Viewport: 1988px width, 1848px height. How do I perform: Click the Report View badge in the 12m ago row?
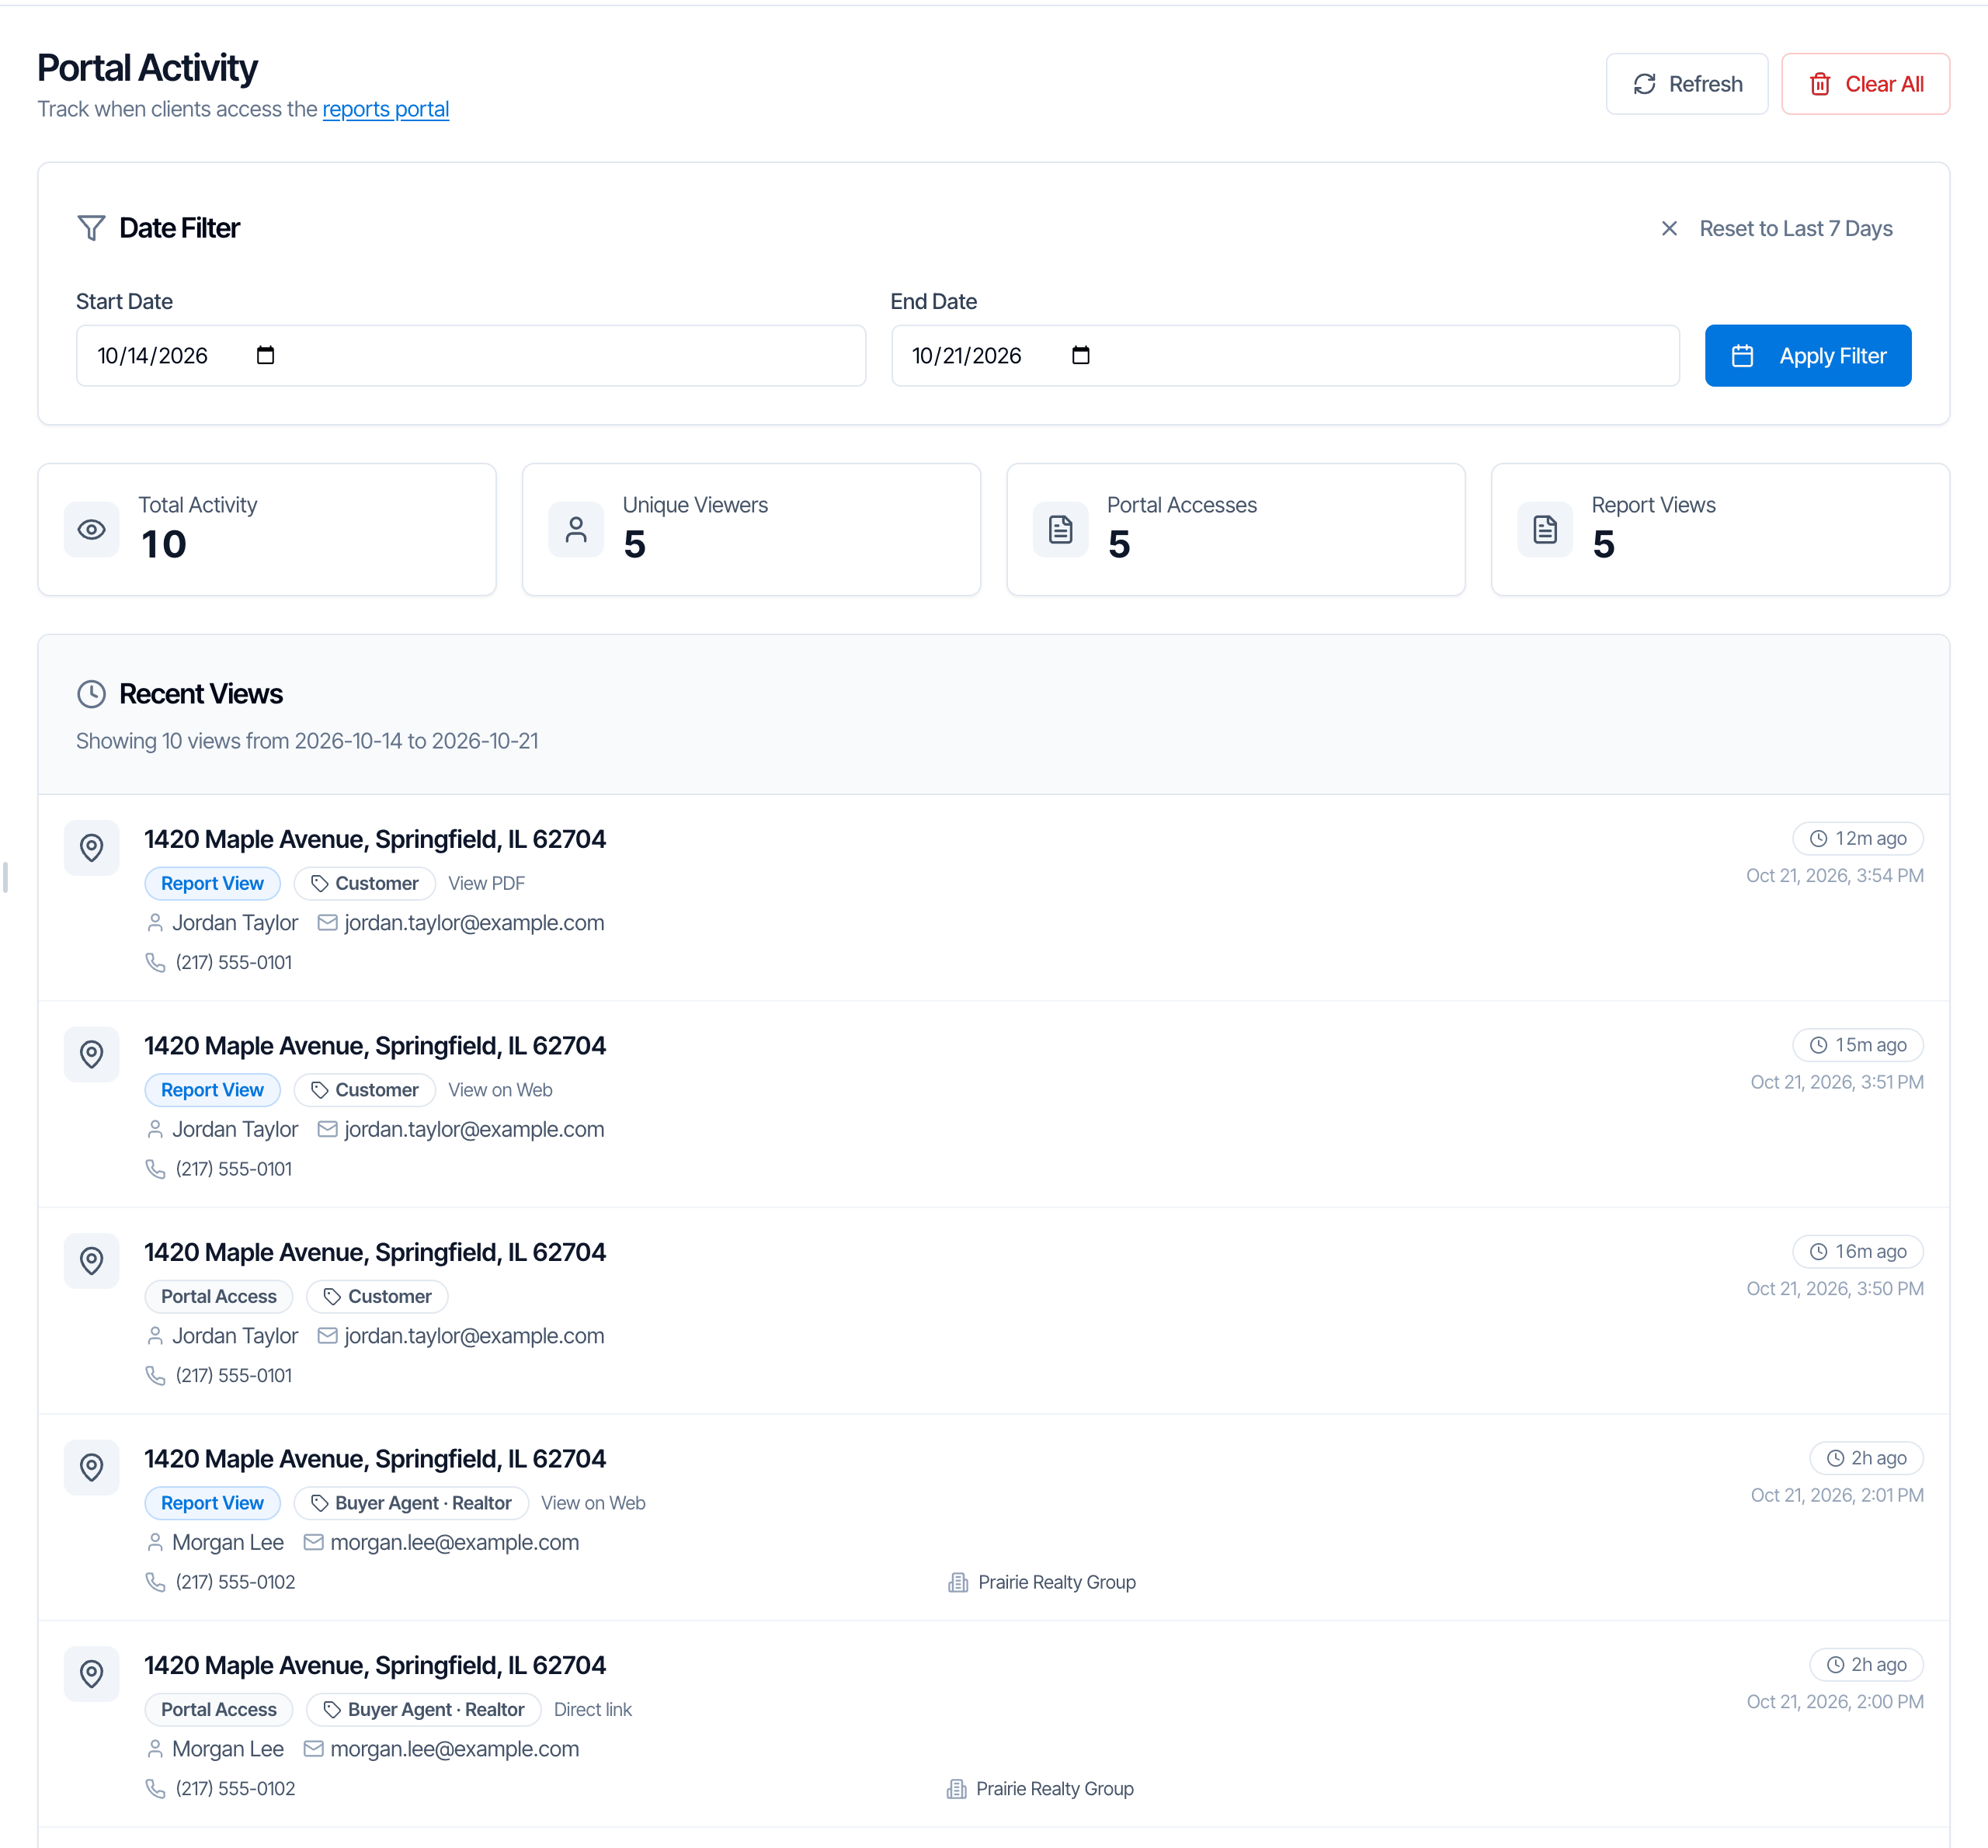tap(212, 884)
